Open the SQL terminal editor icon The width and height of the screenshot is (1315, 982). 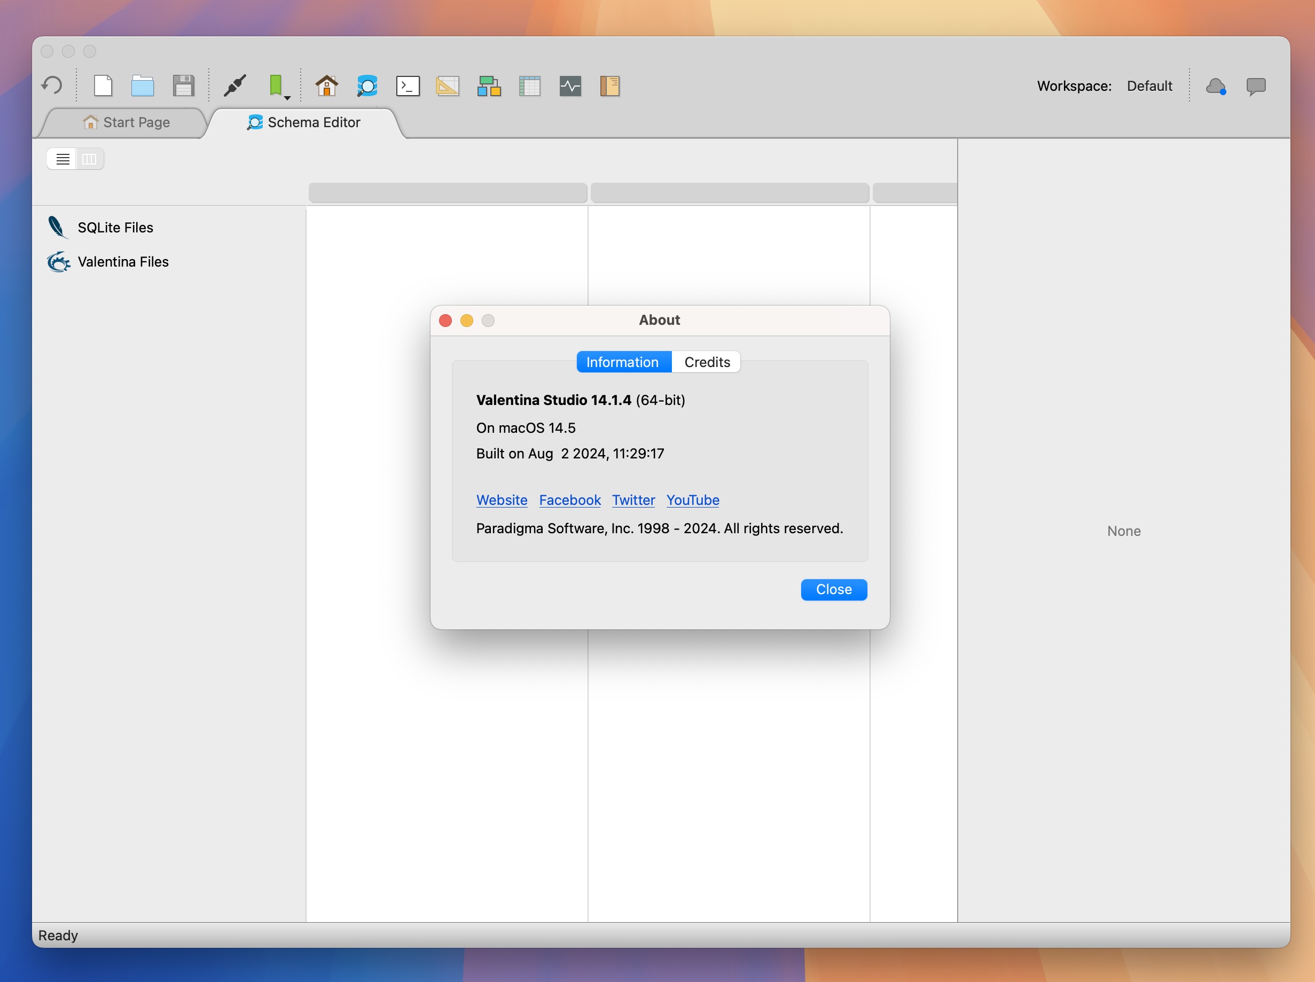pyautogui.click(x=408, y=86)
